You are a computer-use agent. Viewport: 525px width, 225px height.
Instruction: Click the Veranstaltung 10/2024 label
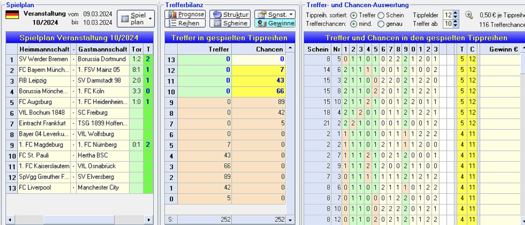point(45,18)
